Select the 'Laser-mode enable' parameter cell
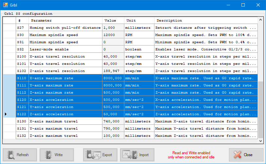Screen dimensions: 266x164 point(65,49)
